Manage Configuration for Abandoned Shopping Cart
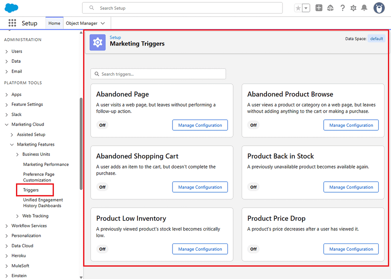Screen dimensions: 391x279 point(200,187)
